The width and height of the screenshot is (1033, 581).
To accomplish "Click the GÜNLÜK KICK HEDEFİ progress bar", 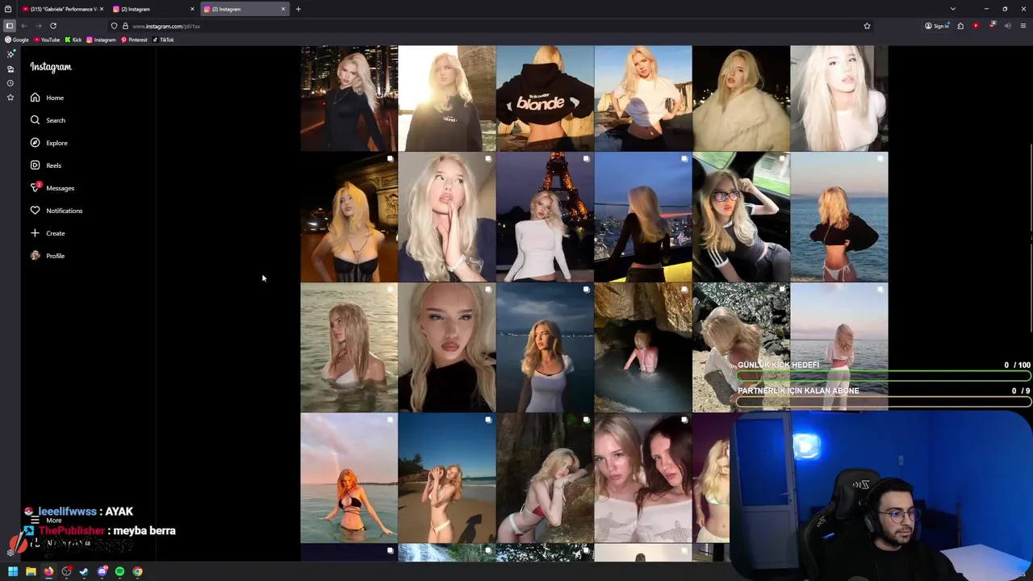I will 884,376.
